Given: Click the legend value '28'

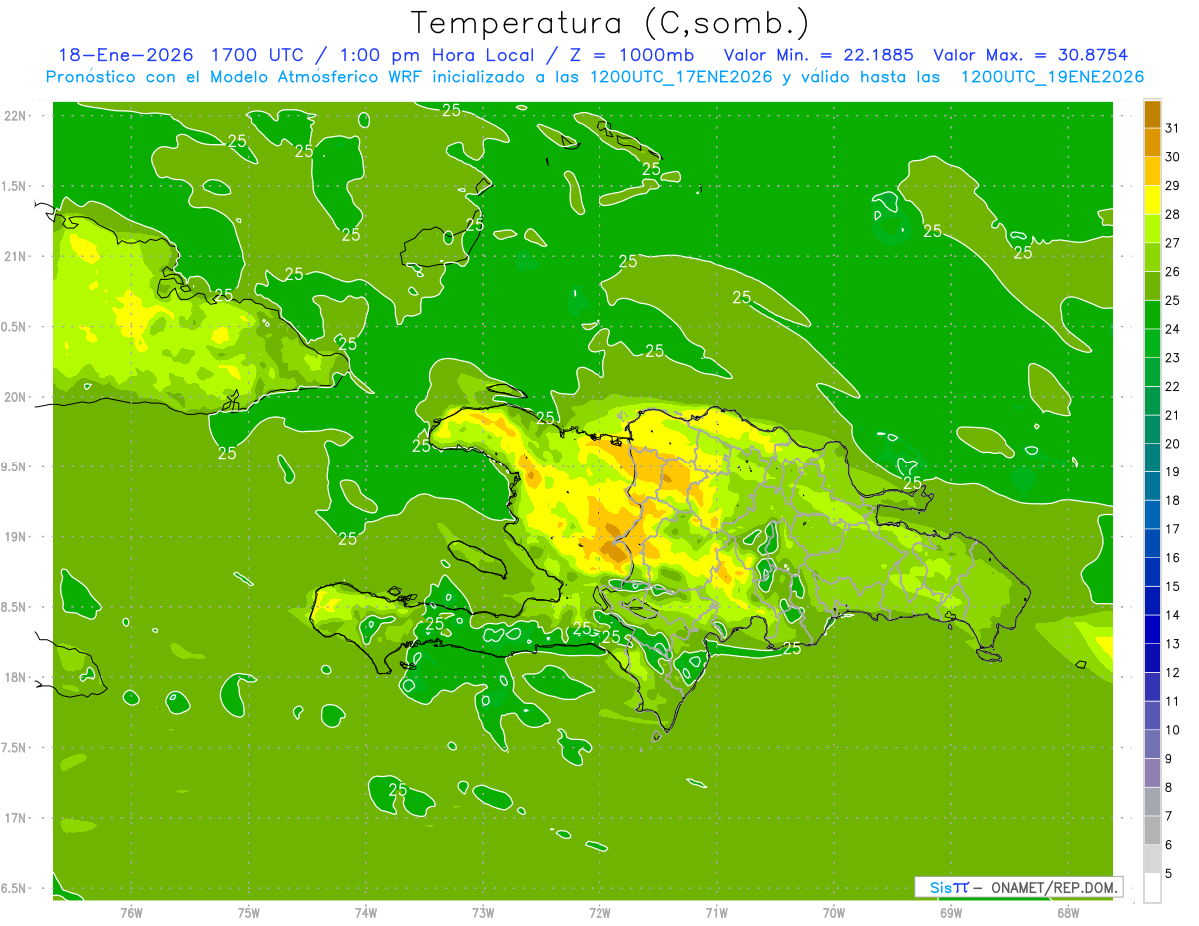Looking at the screenshot, I should (x=1173, y=214).
